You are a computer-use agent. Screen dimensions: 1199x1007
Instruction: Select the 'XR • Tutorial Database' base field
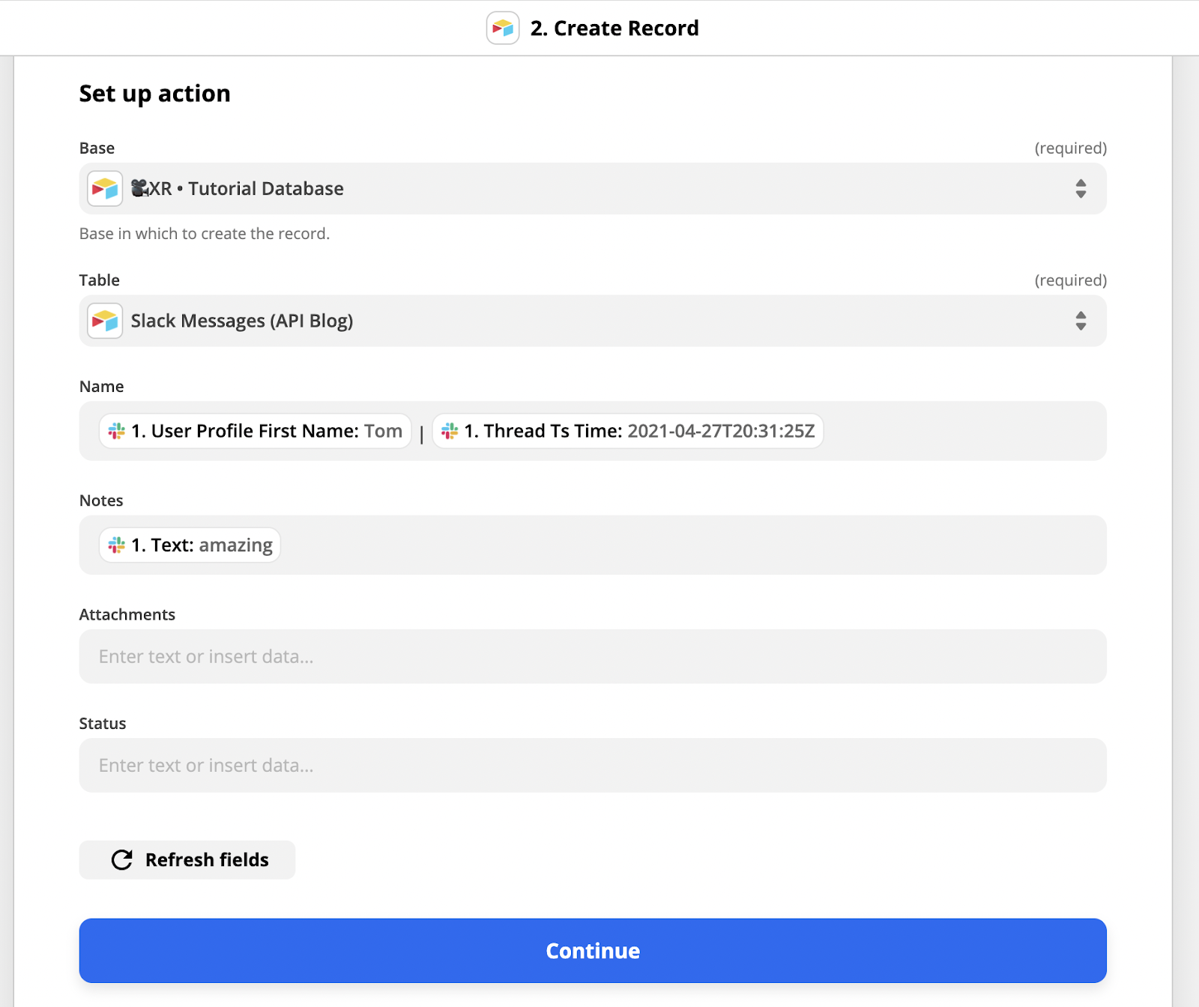tap(593, 189)
